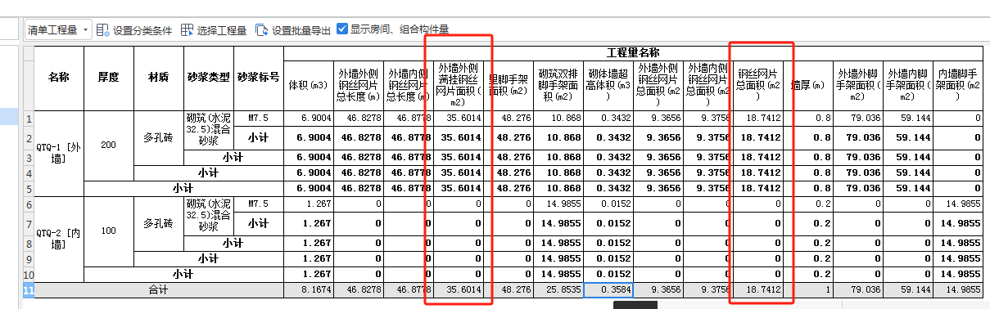Screen dimensions: 990x309
Task: Click 小计 label in row 7
Action: (259, 223)
